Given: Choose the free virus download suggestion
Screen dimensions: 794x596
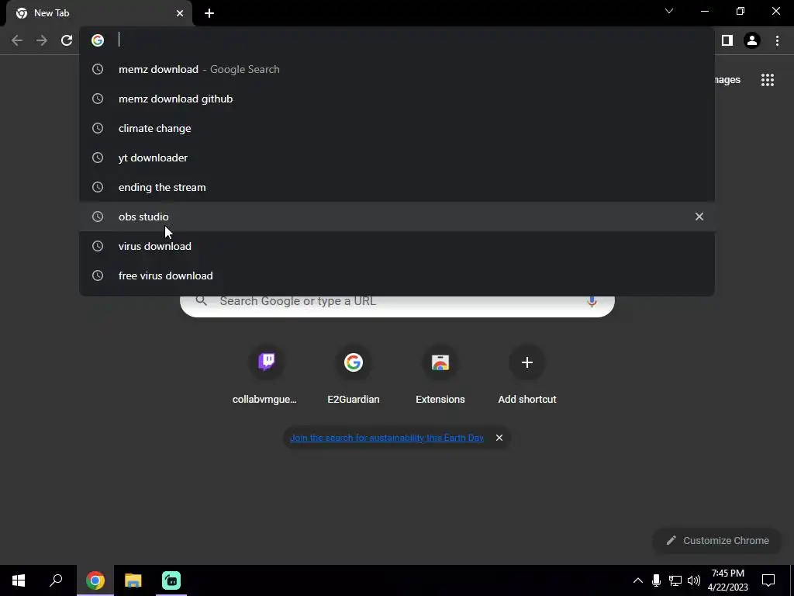Looking at the screenshot, I should point(397,275).
